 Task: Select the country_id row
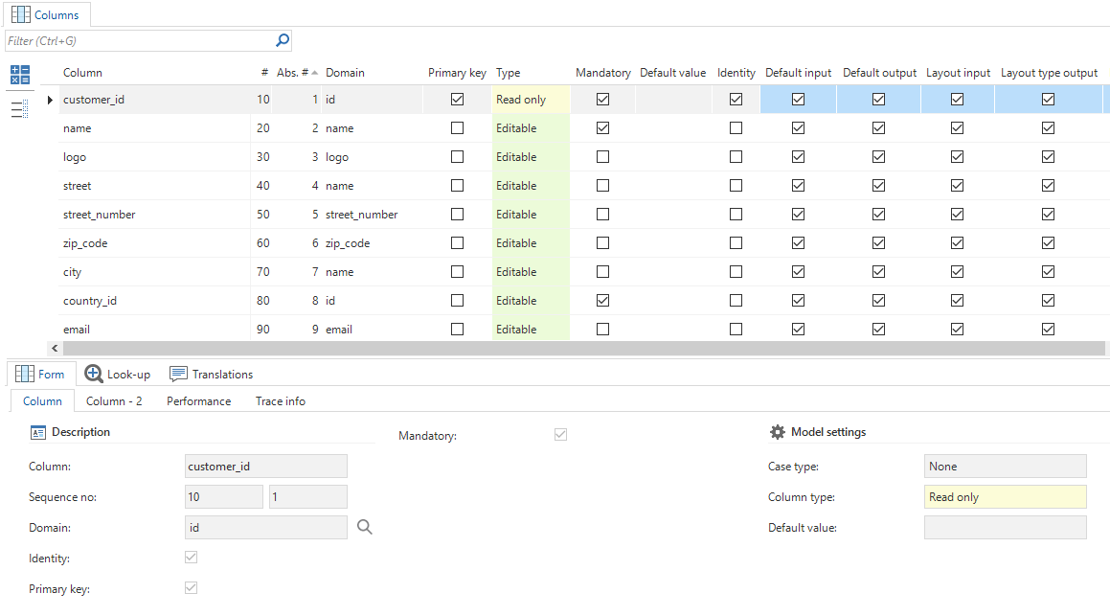point(90,301)
